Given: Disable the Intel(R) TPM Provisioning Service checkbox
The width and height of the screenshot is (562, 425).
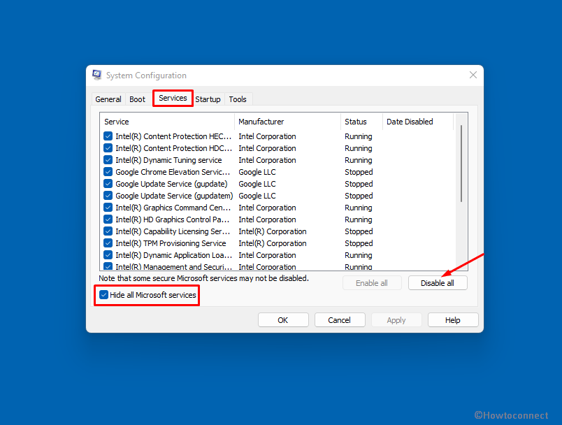Looking at the screenshot, I should [x=108, y=243].
